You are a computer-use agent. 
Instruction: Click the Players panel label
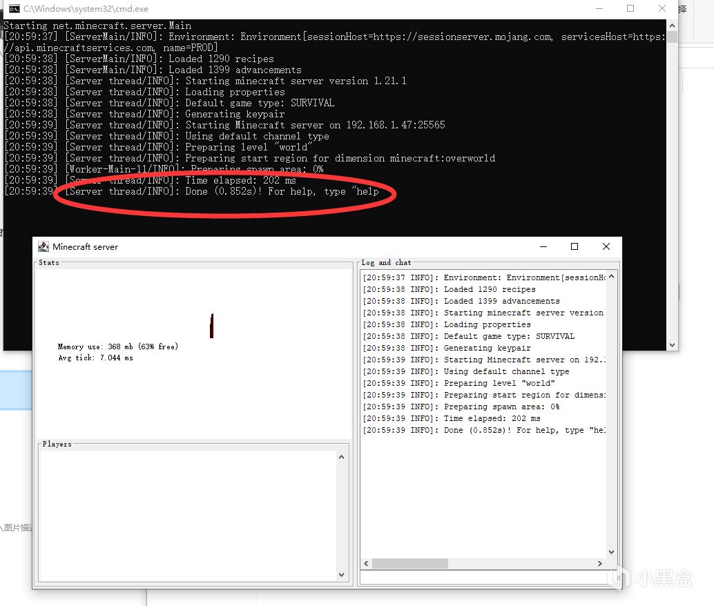[x=57, y=444]
